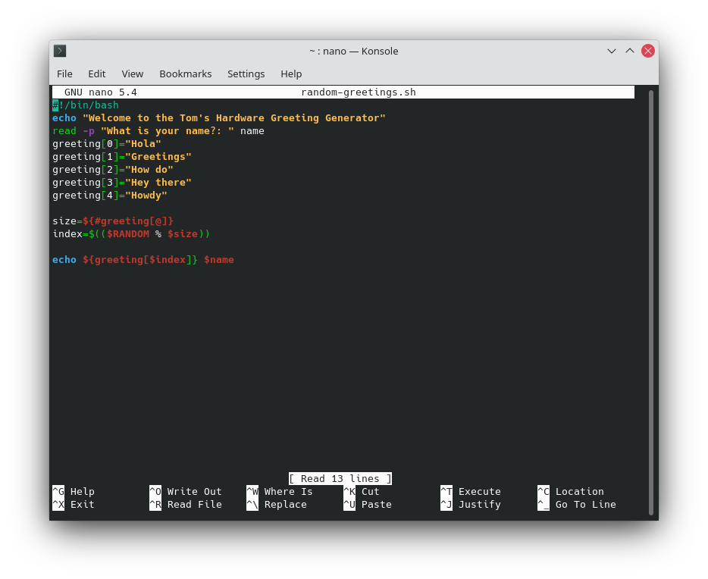Click the Where Is shortcut in nano
708x579 pixels.
click(280, 491)
